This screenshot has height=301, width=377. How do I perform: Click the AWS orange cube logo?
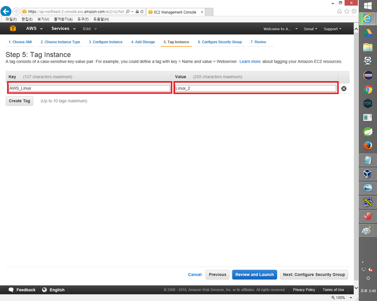pyautogui.click(x=12, y=29)
